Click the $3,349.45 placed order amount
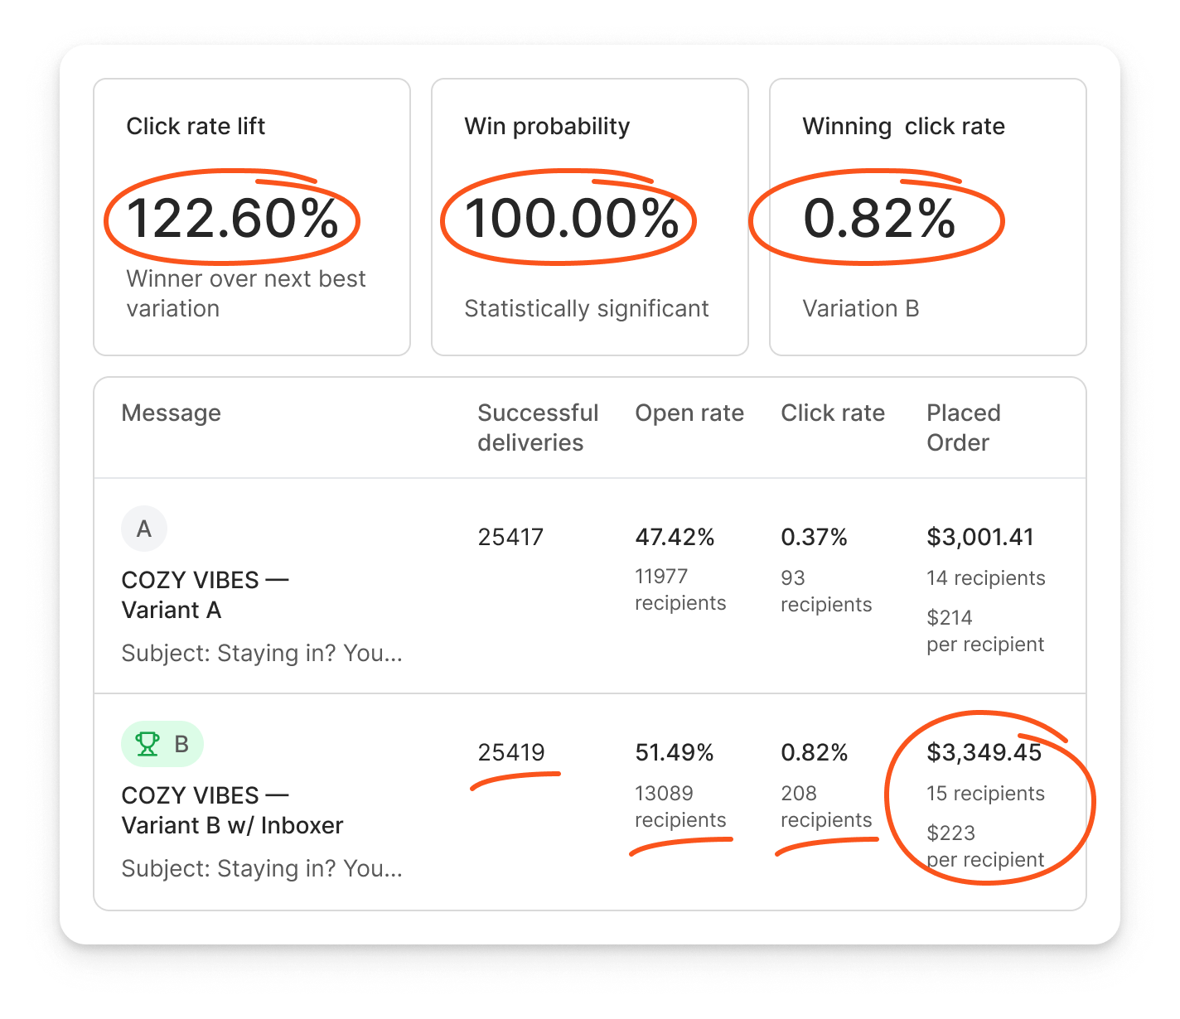 click(984, 752)
